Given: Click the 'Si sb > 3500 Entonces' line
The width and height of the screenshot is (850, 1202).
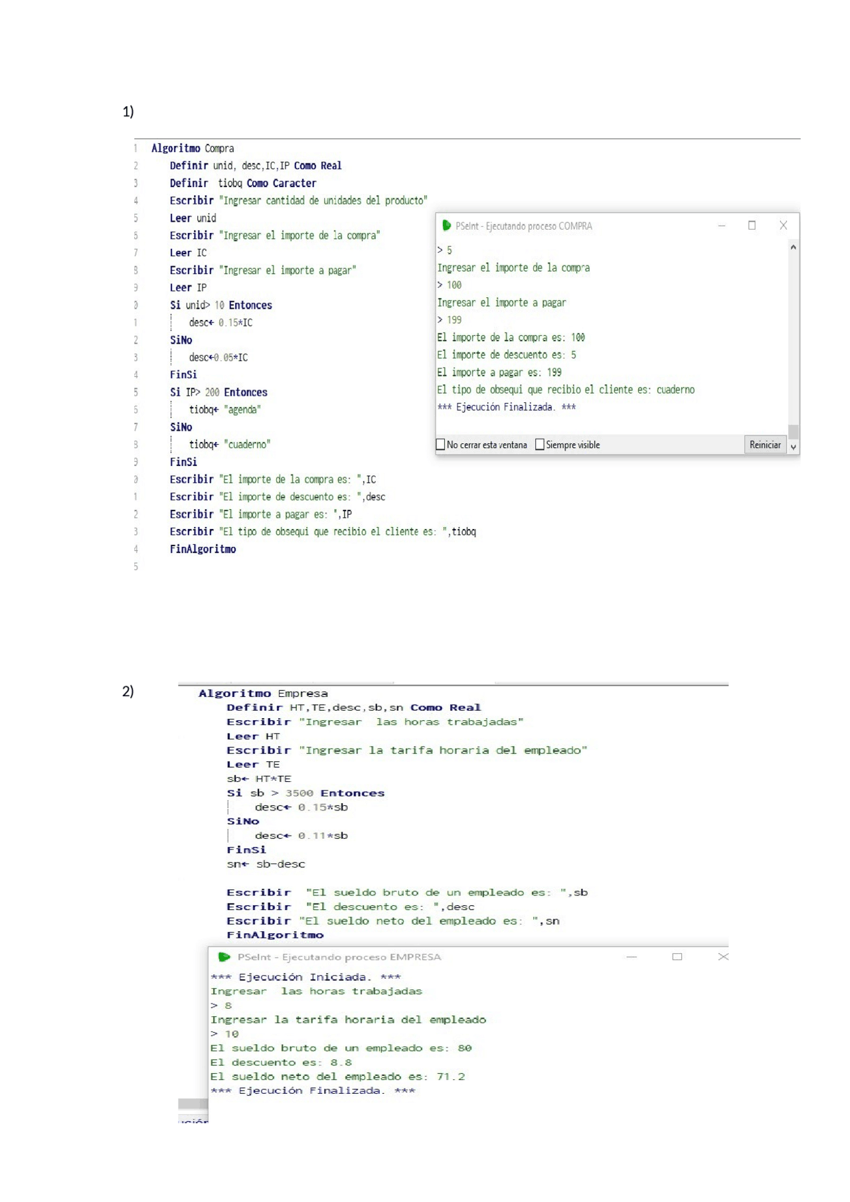Looking at the screenshot, I should (305, 793).
